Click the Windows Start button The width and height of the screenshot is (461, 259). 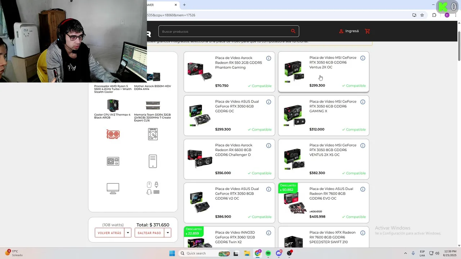point(172,253)
